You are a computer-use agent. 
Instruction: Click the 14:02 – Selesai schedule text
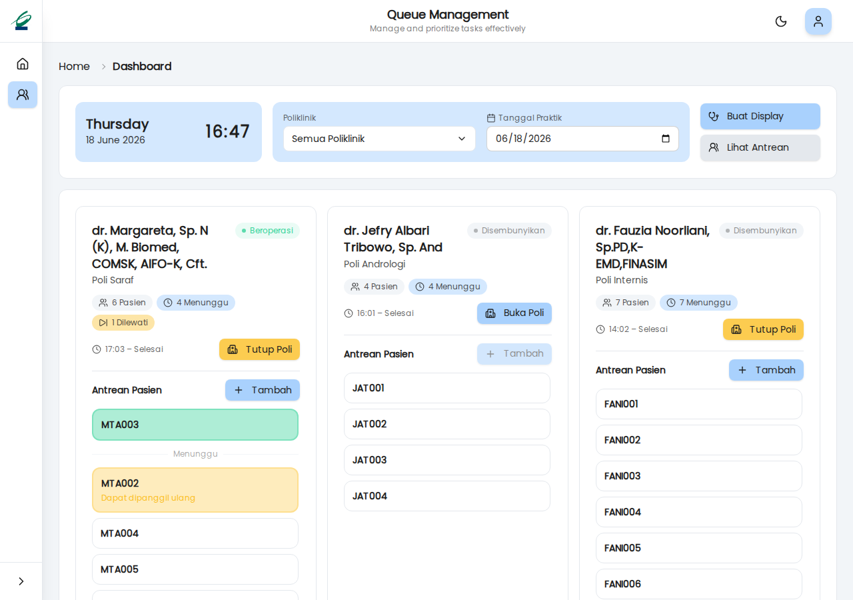click(638, 329)
